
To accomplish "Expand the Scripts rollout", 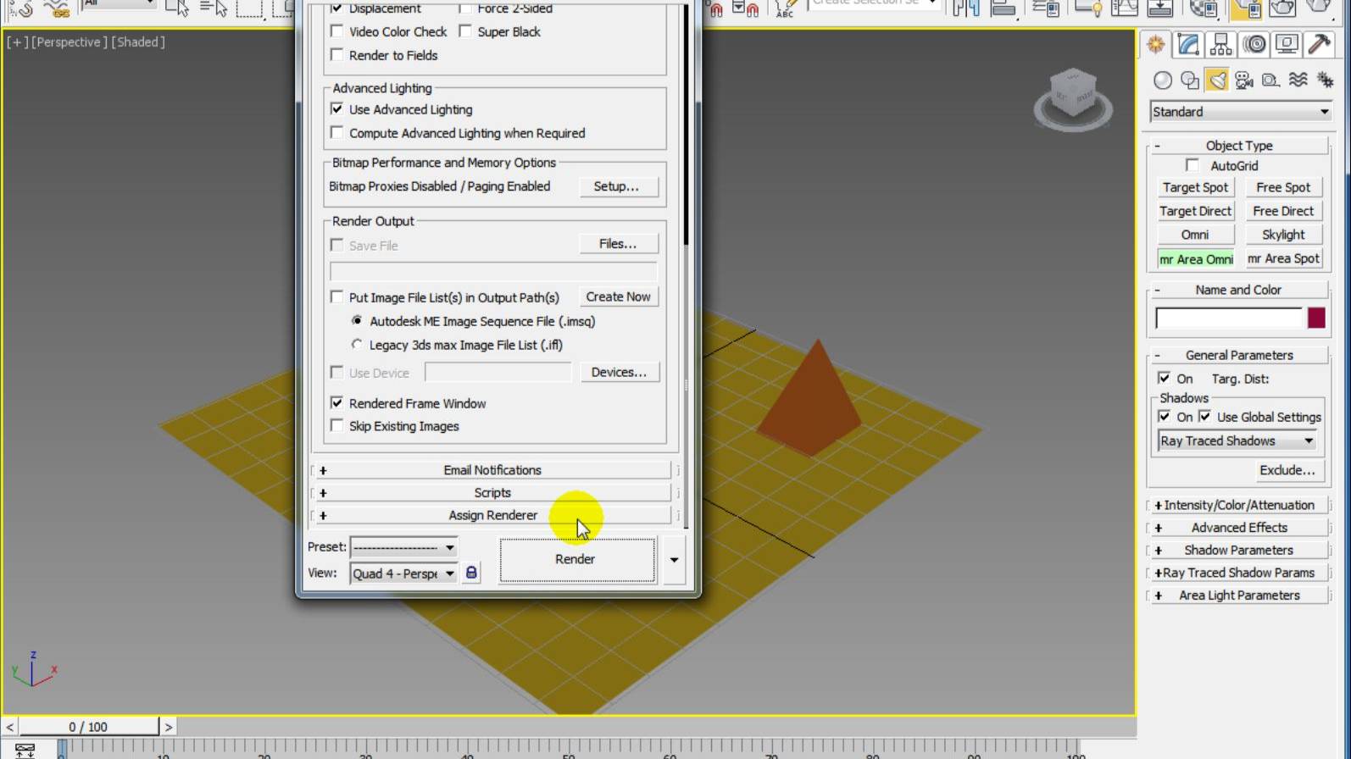I will (x=492, y=493).
